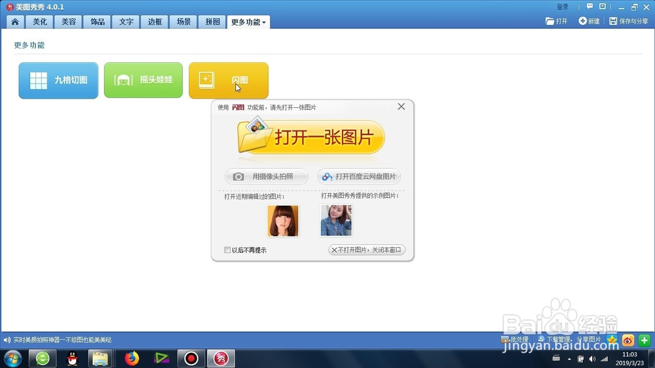Launch Firefox from the taskbar
The image size is (655, 368).
coord(132,358)
